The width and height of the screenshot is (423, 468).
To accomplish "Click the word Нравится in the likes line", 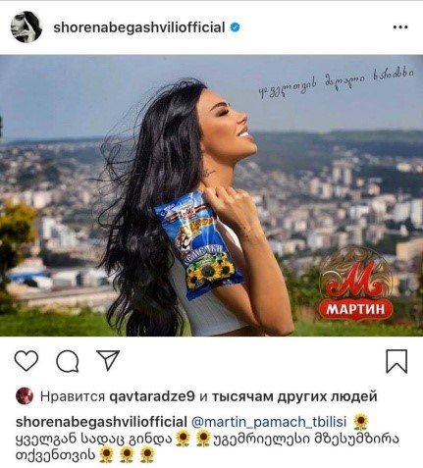I will pos(73,396).
